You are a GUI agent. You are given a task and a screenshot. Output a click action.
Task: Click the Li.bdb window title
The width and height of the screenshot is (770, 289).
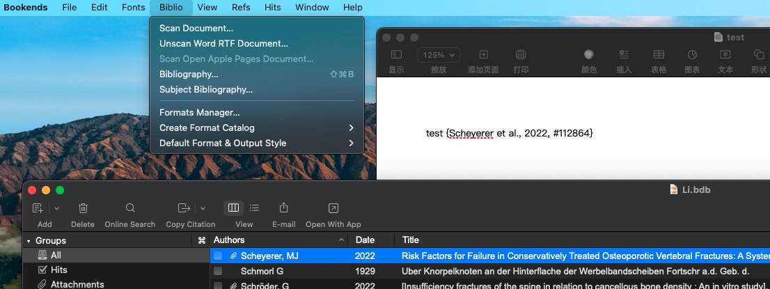click(x=696, y=189)
